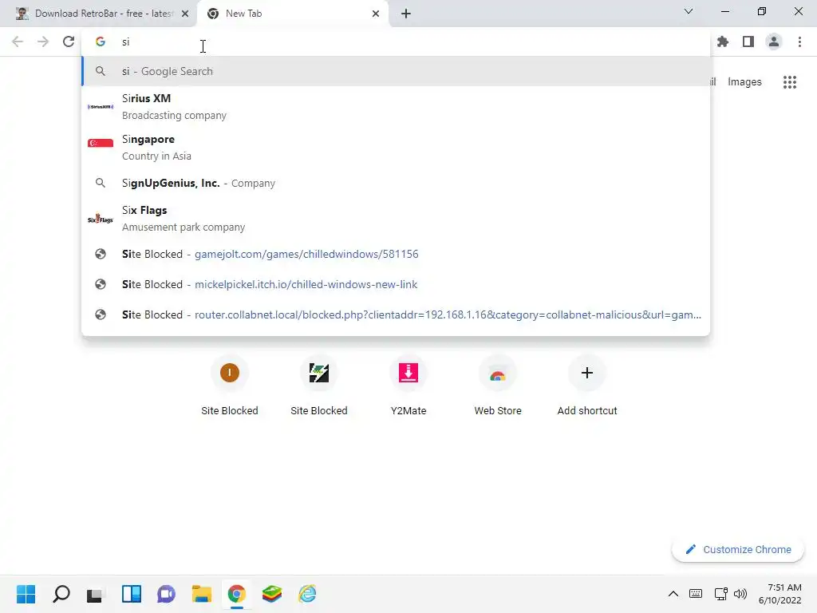
Task: Pick the SignUpGenius, Inc. suggestion
Action: tap(396, 183)
